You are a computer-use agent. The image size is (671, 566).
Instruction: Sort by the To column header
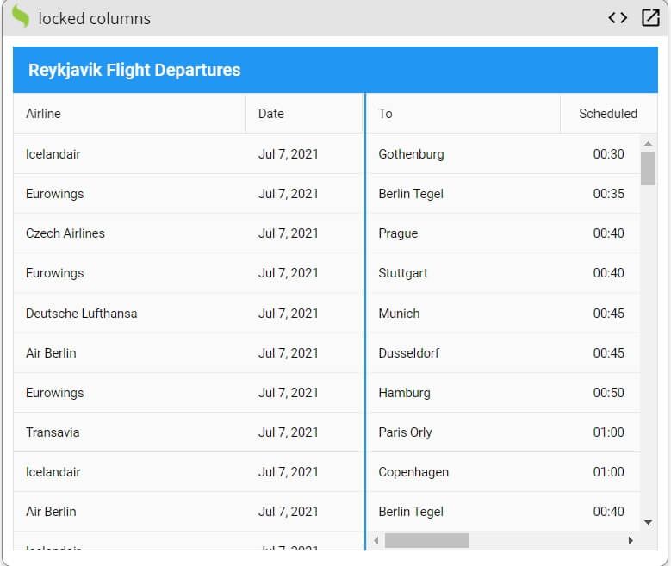tap(463, 114)
